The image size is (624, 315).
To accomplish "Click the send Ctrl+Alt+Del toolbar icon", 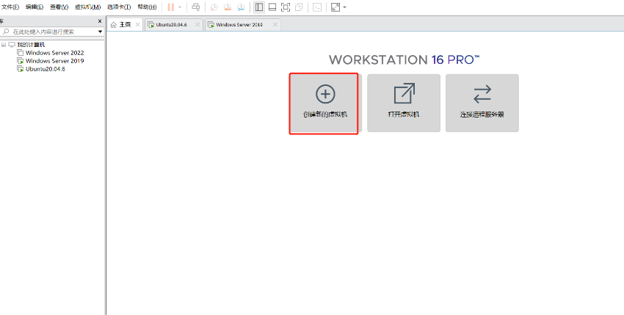I will click(x=195, y=7).
